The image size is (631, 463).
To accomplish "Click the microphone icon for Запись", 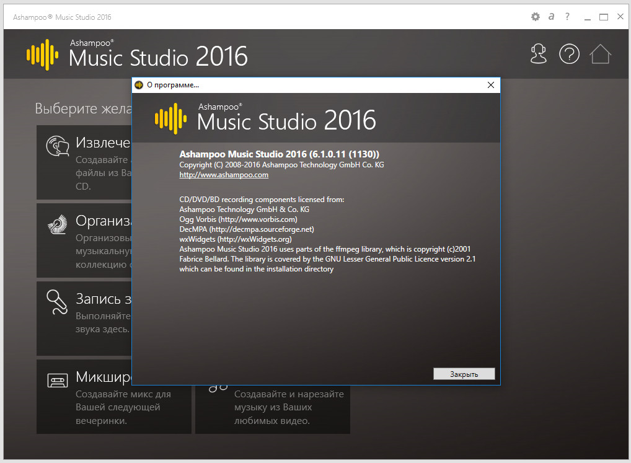I will [x=58, y=302].
